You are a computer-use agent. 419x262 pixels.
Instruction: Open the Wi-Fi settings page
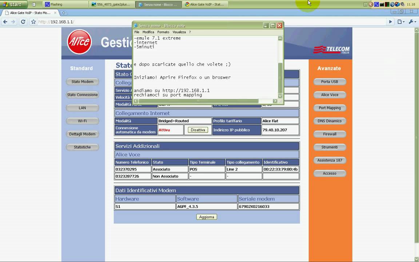click(x=82, y=121)
